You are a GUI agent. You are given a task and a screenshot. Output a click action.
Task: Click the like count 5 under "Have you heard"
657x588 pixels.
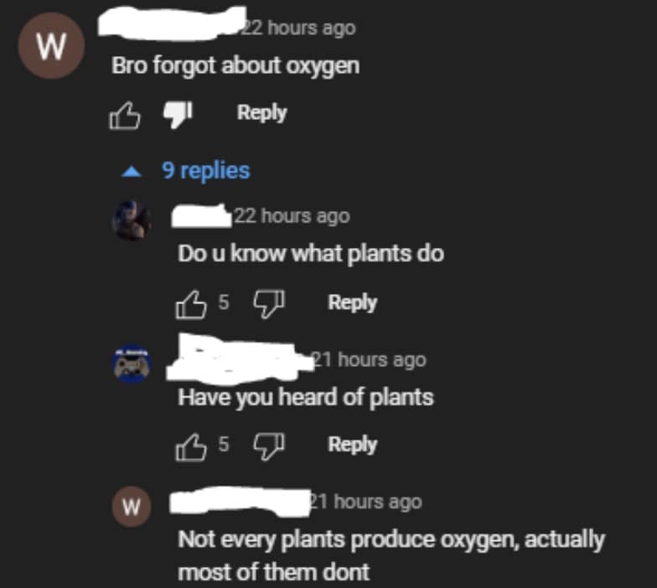point(224,444)
